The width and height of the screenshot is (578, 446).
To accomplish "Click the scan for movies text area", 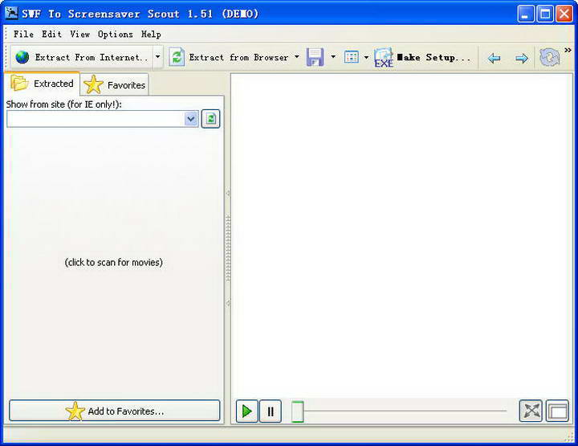I will 113,262.
